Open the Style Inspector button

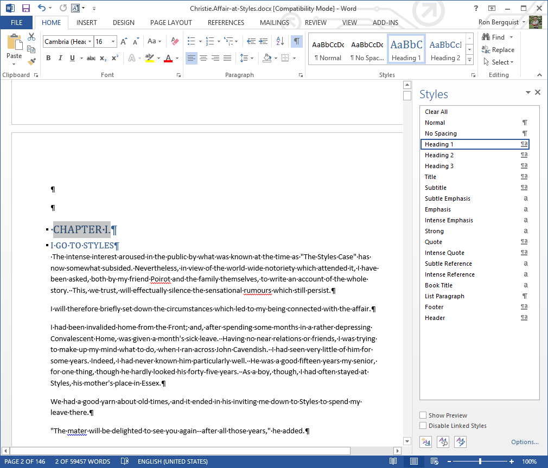click(443, 442)
